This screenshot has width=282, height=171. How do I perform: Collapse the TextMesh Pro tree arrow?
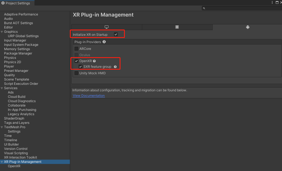2,127
